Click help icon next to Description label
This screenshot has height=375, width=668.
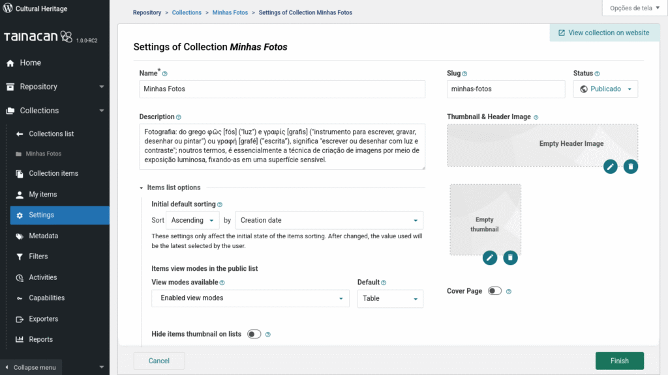179,117
